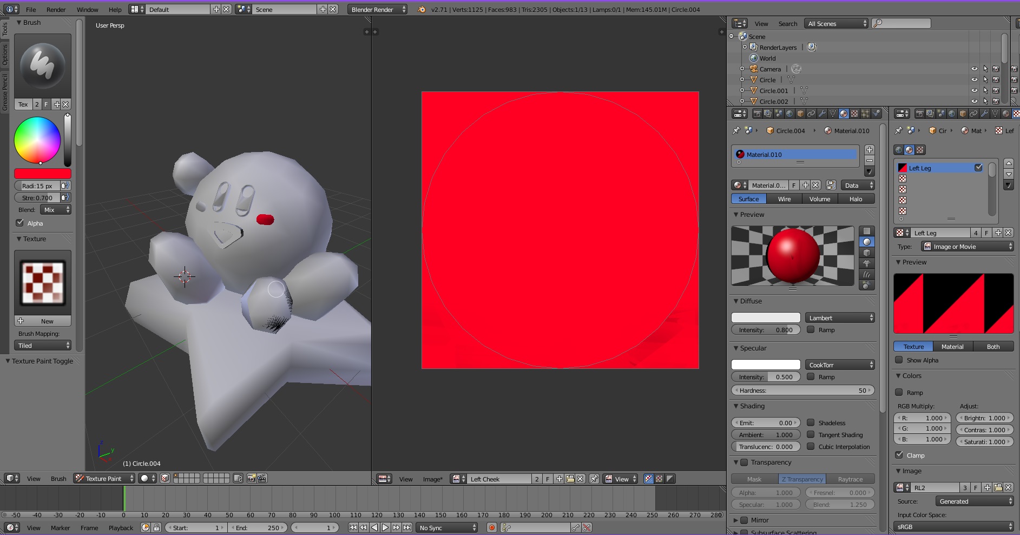Click OpenGL render animation clapper icon
The width and height of the screenshot is (1020, 535).
coord(262,478)
